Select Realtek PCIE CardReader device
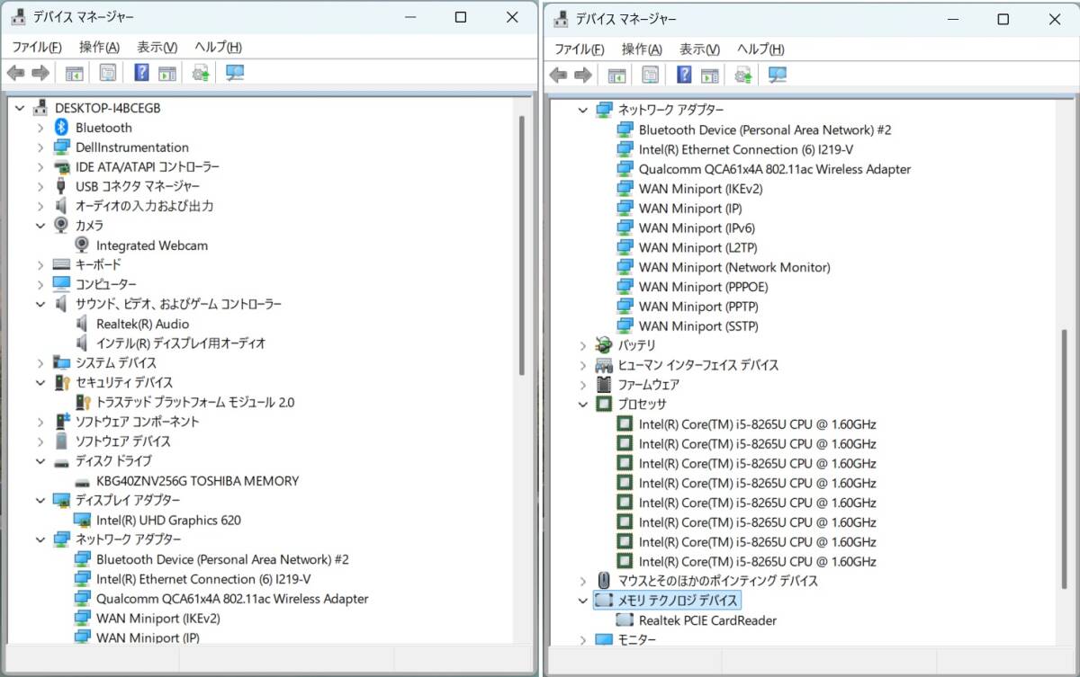The image size is (1080, 677). pos(706,620)
